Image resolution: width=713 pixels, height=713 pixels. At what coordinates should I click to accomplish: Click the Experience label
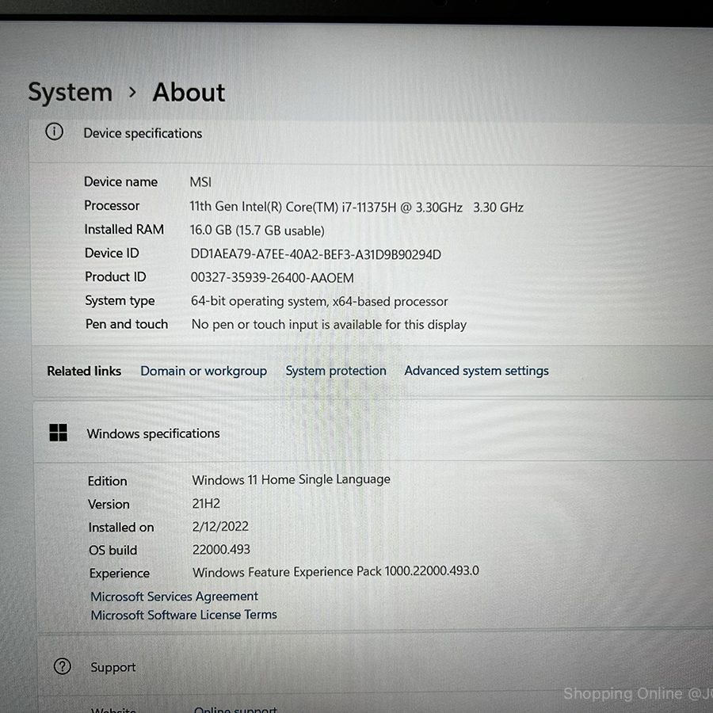120,574
